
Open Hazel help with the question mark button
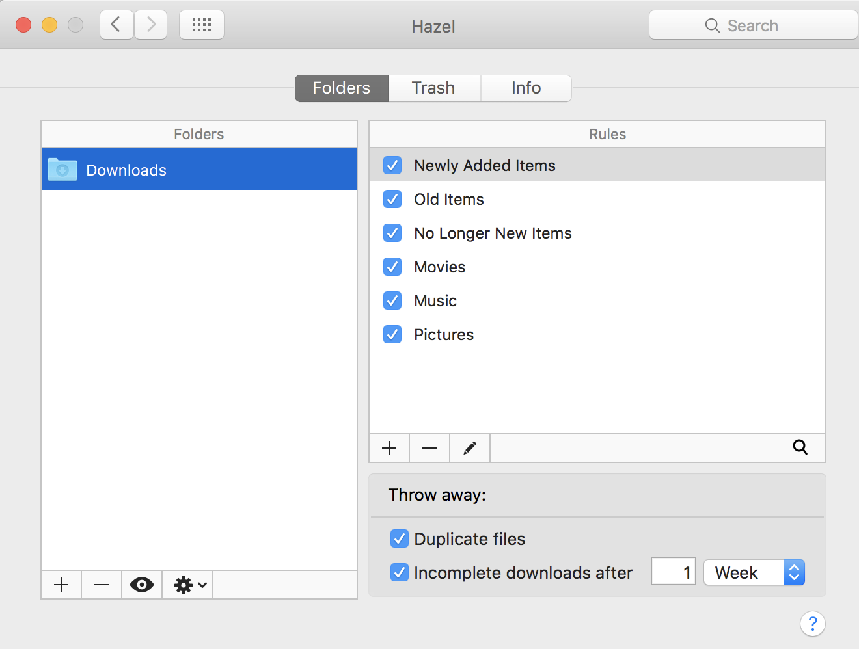pyautogui.click(x=812, y=624)
